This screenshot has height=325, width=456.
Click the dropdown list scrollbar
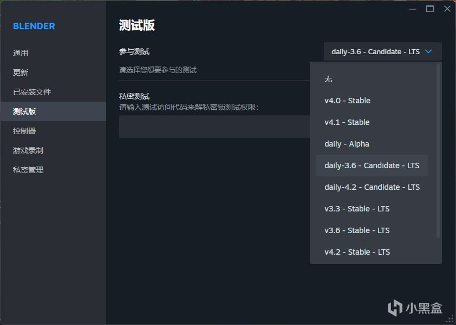[x=438, y=150]
